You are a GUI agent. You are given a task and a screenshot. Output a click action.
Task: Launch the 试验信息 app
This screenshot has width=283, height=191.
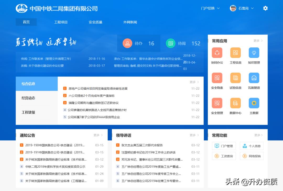click(235, 78)
